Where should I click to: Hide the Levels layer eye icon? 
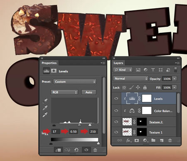[116, 98]
